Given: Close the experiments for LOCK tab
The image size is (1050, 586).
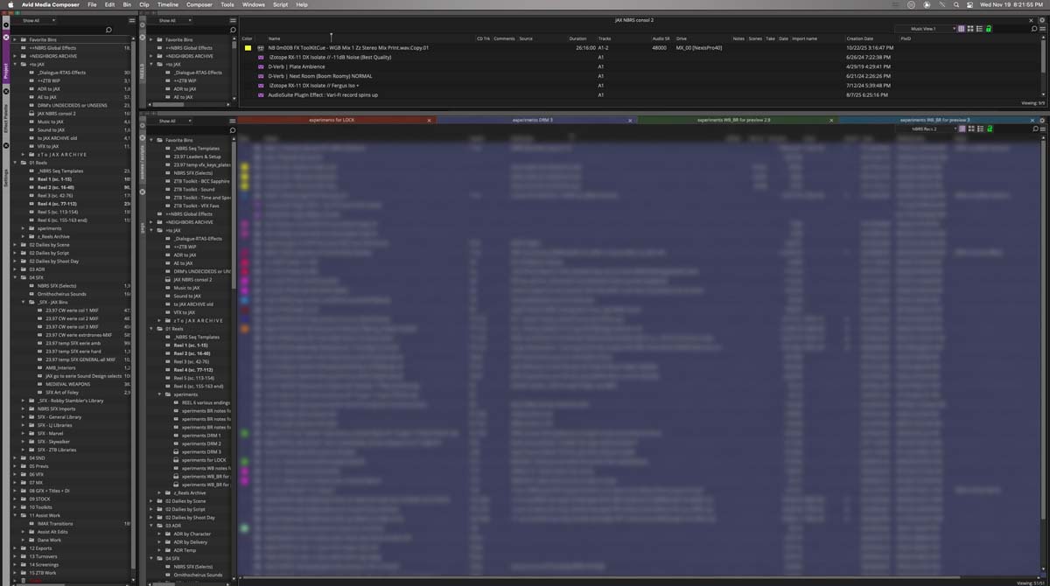Looking at the screenshot, I should (429, 119).
